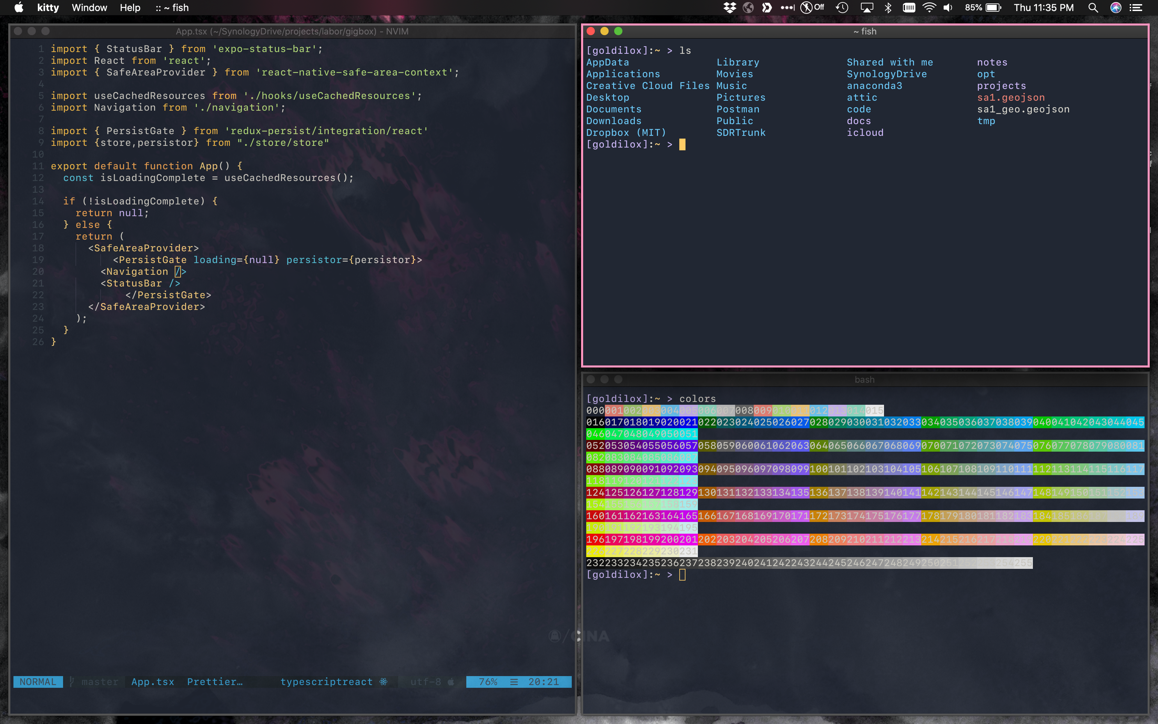Click the NORMAL mode indicator
This screenshot has height=724, width=1158.
pyautogui.click(x=38, y=681)
